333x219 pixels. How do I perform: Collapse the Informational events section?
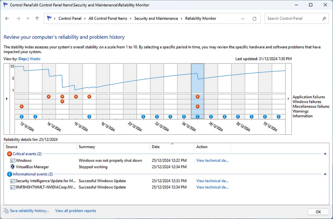325,174
